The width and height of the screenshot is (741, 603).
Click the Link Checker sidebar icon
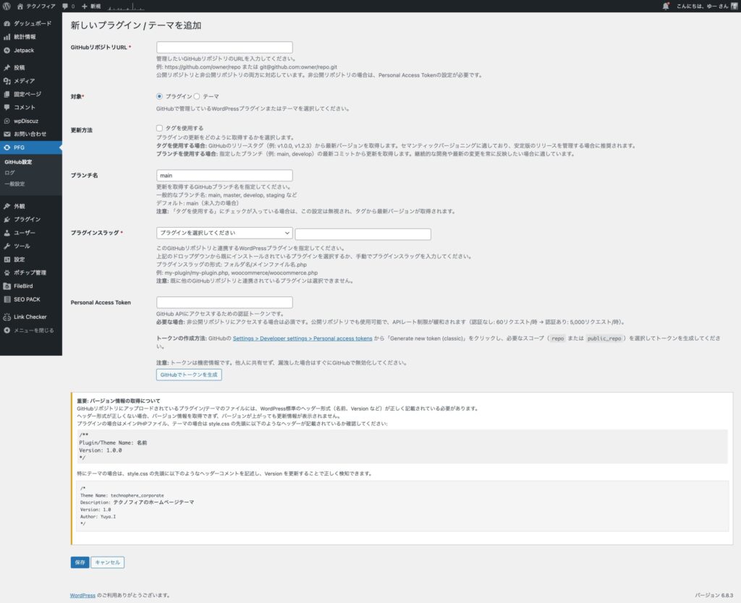point(7,316)
